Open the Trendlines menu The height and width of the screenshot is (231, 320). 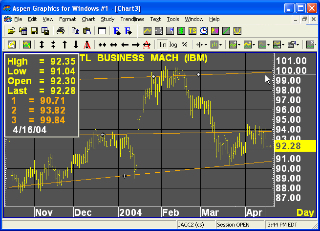132,19
